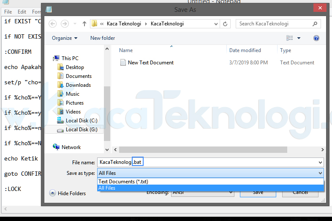Image resolution: width=332 pixels, height=221 pixels.
Task: Select KacaTeknologi breadcrumb segment
Action: pyautogui.click(x=167, y=24)
